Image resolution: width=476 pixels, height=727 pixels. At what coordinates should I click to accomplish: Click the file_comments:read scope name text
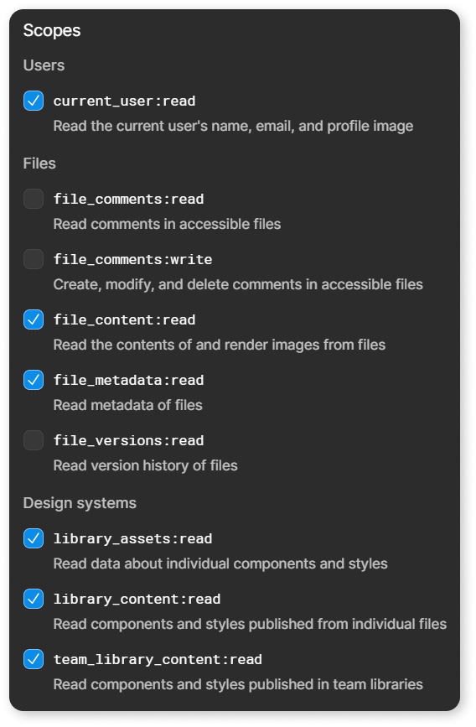pyautogui.click(x=128, y=199)
